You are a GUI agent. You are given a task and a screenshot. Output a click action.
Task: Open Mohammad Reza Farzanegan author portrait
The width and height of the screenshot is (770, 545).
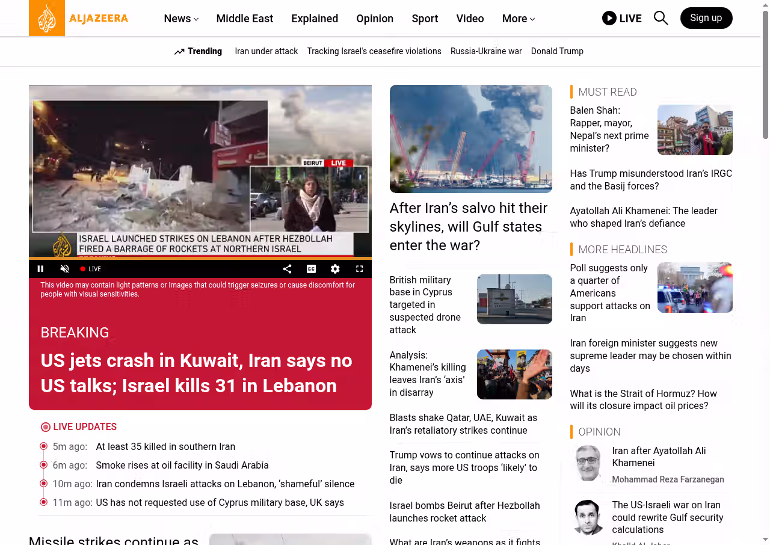click(x=588, y=463)
